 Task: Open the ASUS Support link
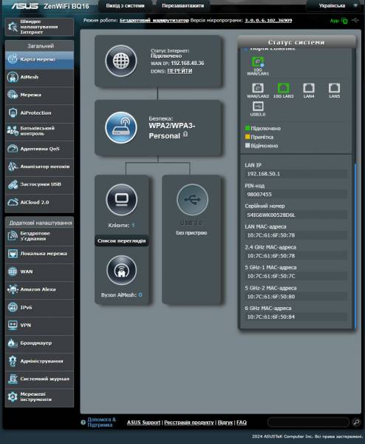(143, 423)
